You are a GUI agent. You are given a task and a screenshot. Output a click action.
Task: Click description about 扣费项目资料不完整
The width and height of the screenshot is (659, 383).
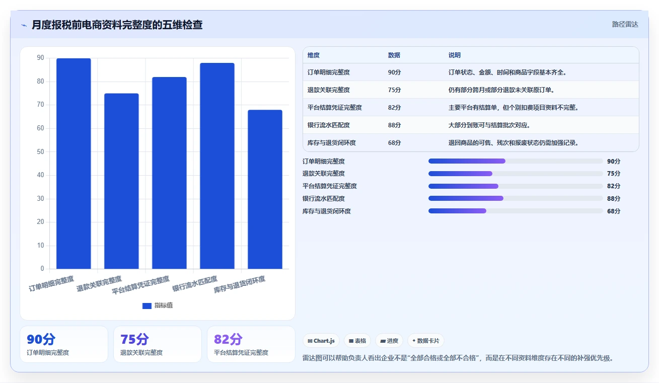pos(514,108)
